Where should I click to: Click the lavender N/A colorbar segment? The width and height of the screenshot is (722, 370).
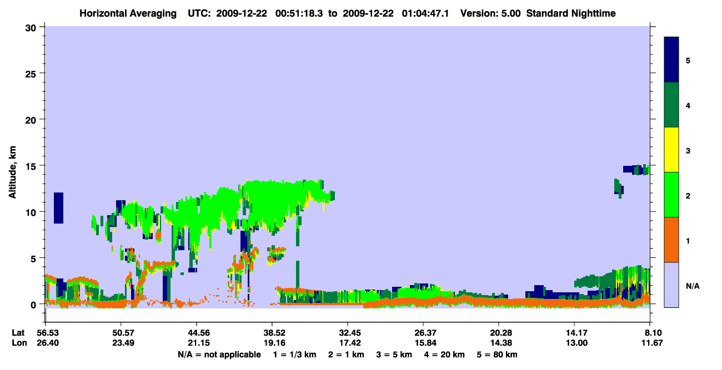671,285
